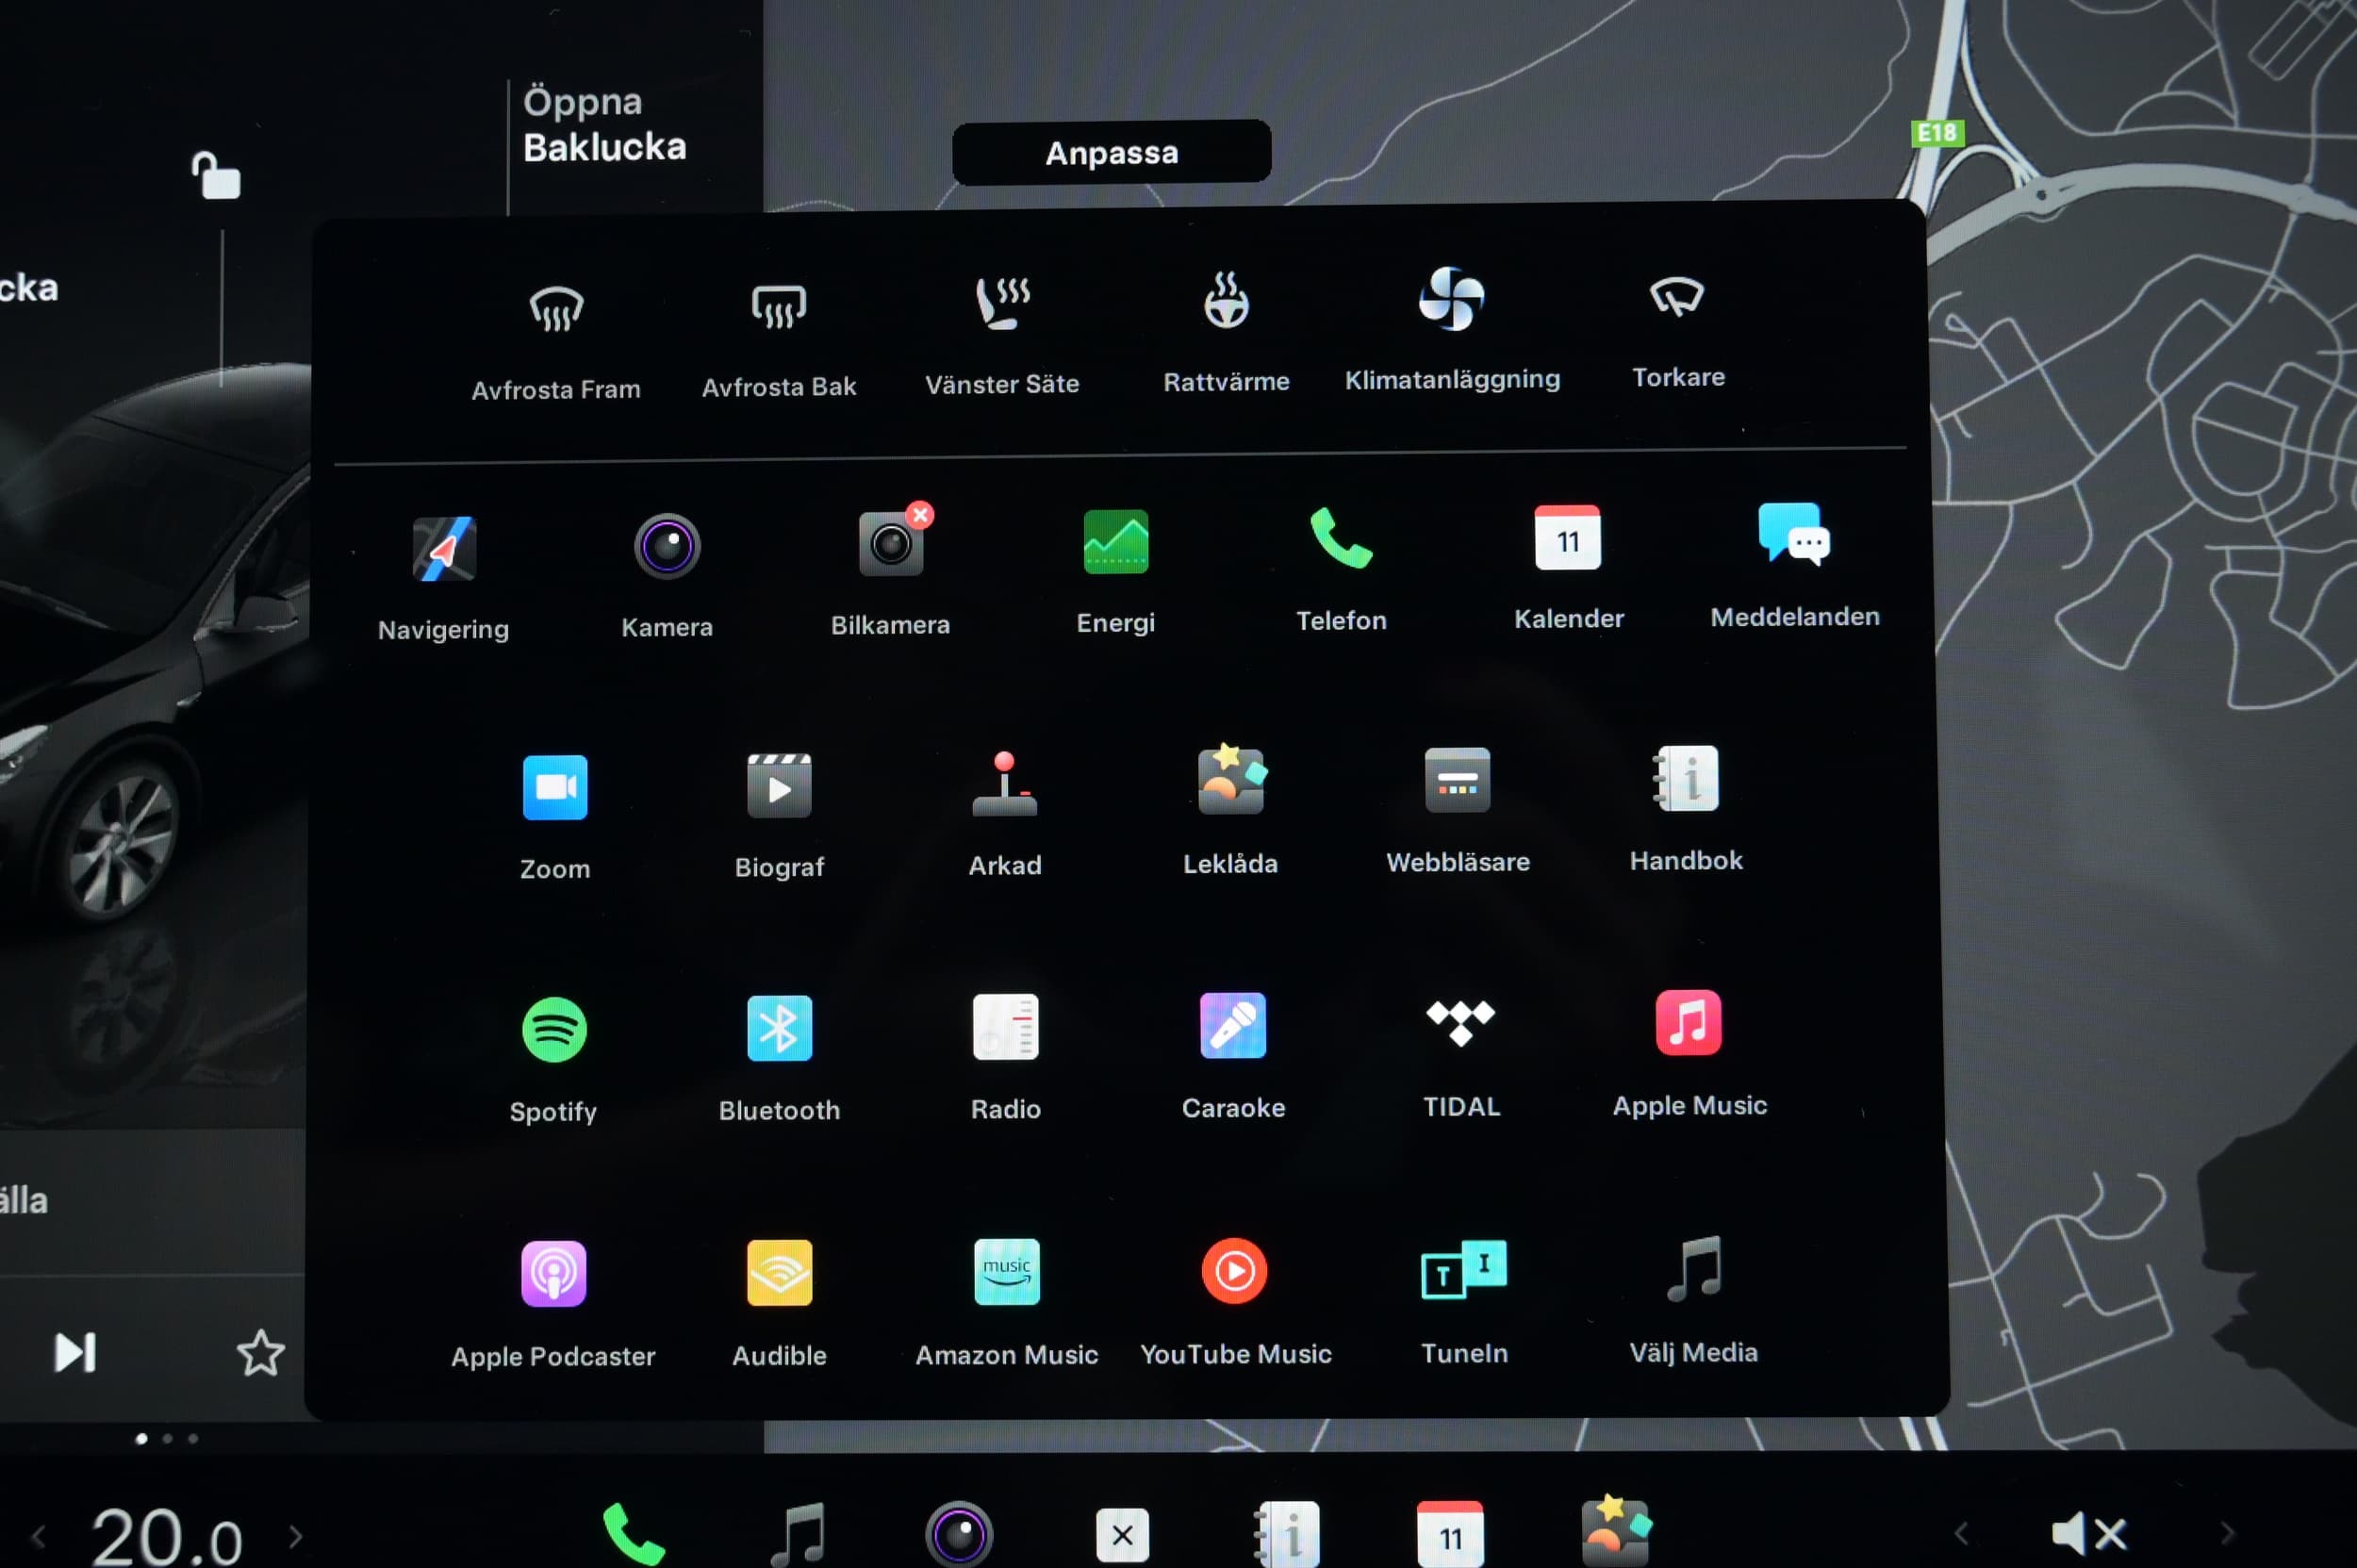
Task: Open the Leklåda toybox app in launcher
Action: click(1232, 781)
